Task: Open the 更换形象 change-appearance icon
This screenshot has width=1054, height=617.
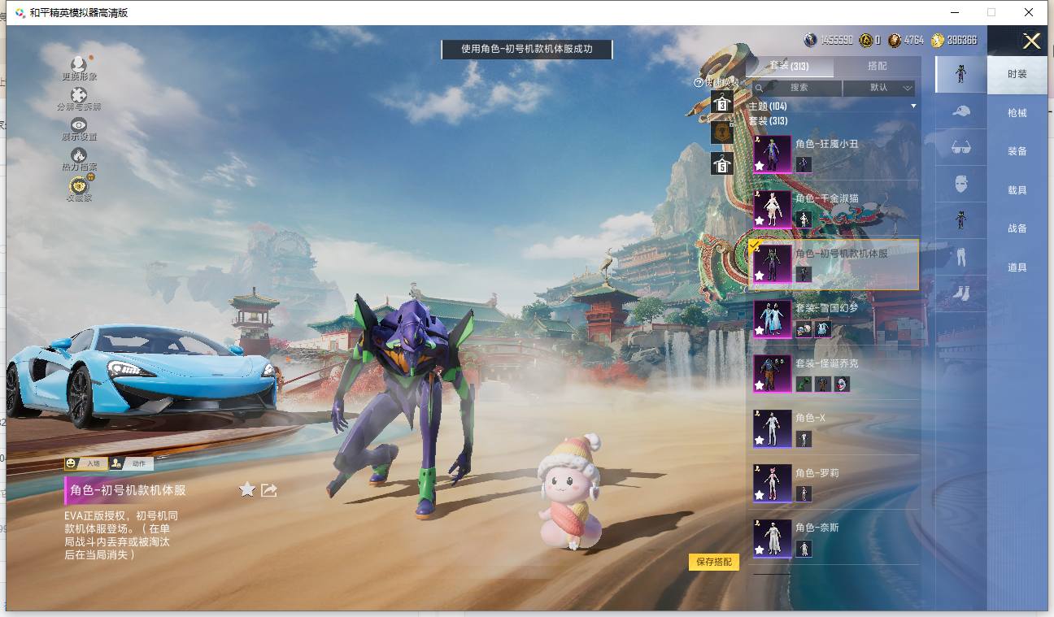Action: 79,65
